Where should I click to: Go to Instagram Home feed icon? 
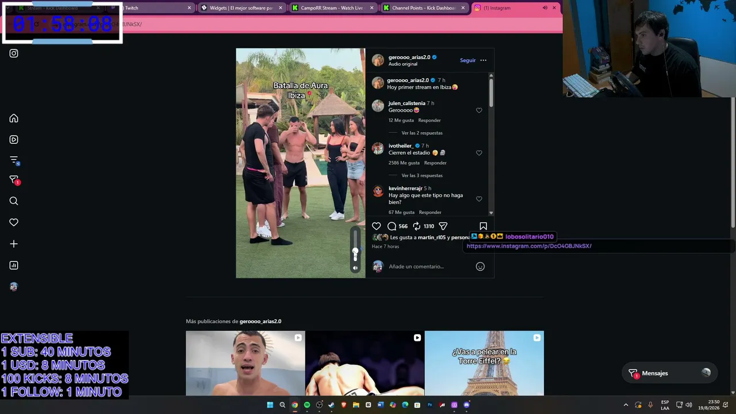14,118
